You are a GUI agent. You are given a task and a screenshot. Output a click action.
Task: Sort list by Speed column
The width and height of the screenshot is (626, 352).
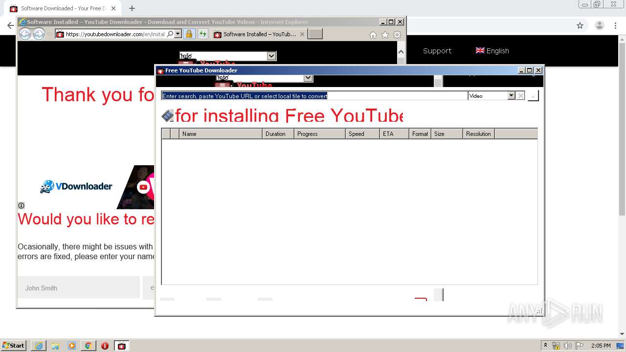362,134
